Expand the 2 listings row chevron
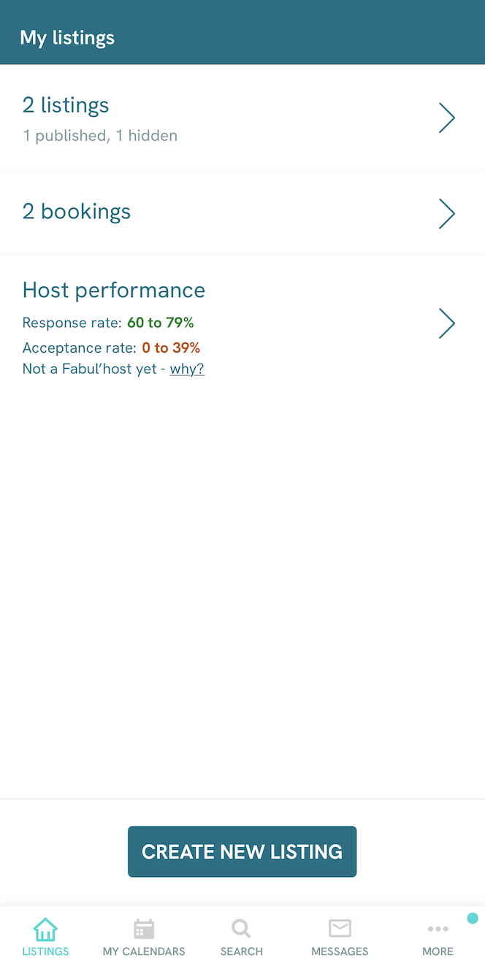 coord(446,118)
